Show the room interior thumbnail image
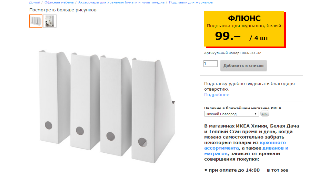Image resolution: width=309 pixels, height=173 pixels. point(50,21)
